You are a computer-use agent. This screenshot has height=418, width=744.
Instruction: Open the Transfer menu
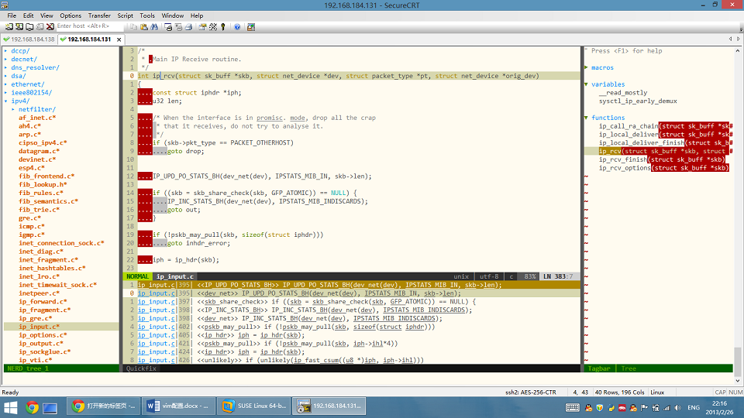[x=99, y=15]
